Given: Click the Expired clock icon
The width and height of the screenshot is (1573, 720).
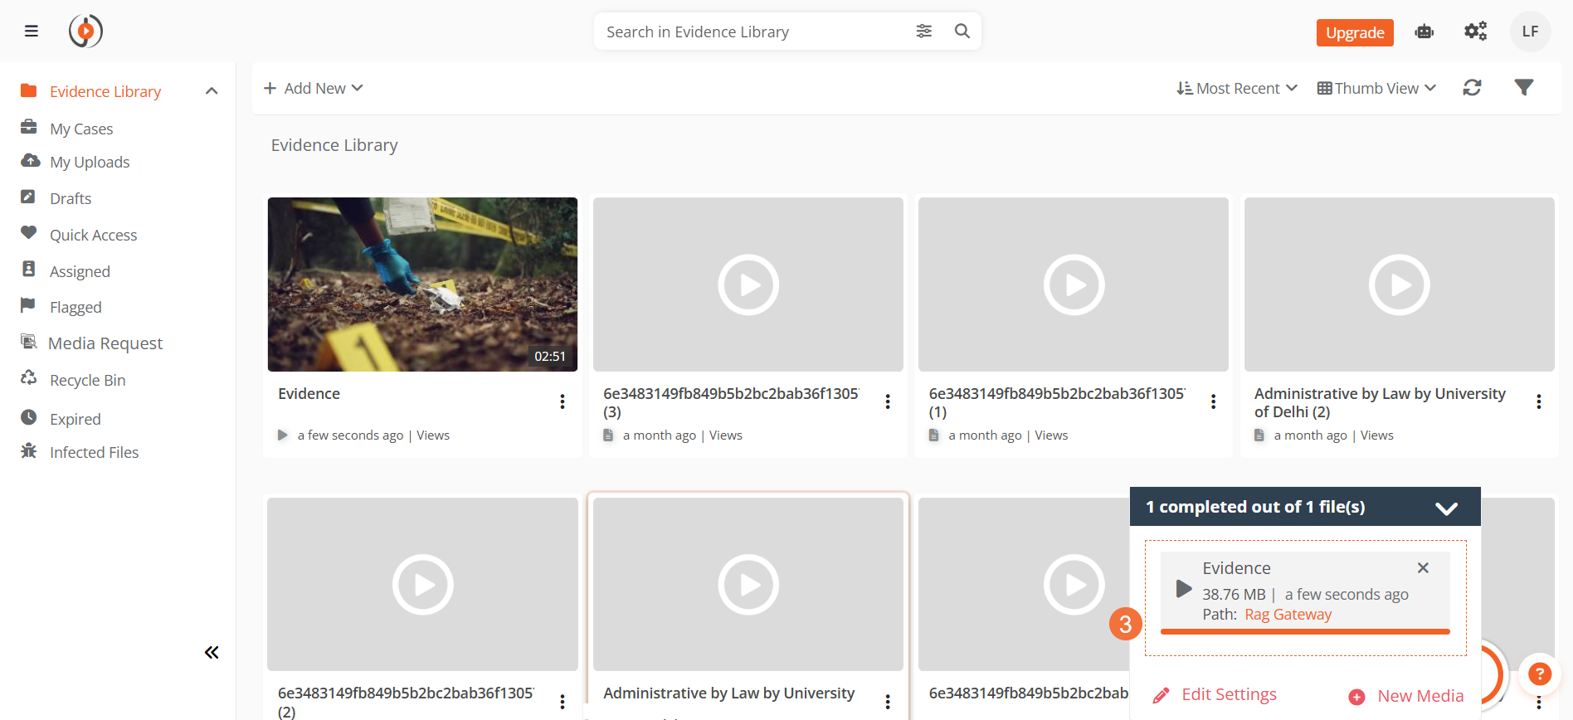Looking at the screenshot, I should point(29,417).
